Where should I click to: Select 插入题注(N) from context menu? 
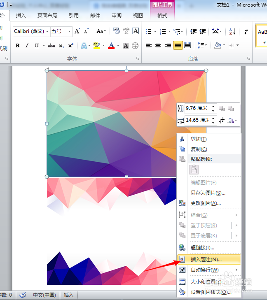[x=209, y=259]
